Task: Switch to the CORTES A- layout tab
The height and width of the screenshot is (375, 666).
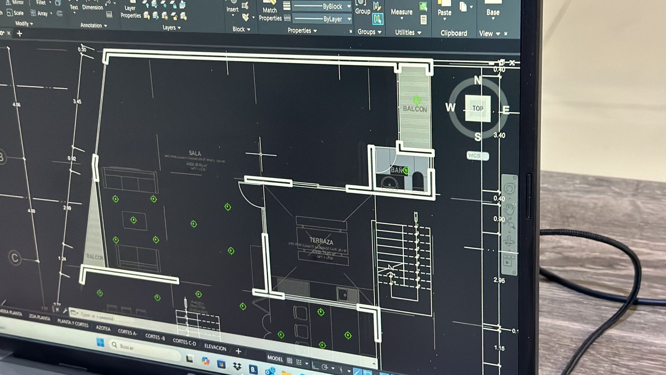Action: tap(127, 332)
